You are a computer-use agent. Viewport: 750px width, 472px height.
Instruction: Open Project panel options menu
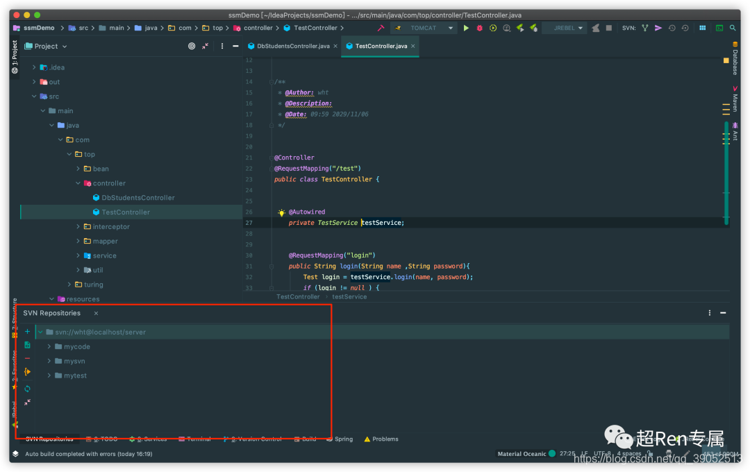pyautogui.click(x=222, y=47)
